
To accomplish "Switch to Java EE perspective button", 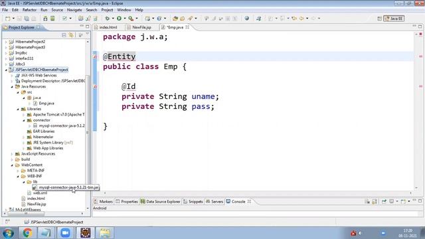I will coord(394,19).
